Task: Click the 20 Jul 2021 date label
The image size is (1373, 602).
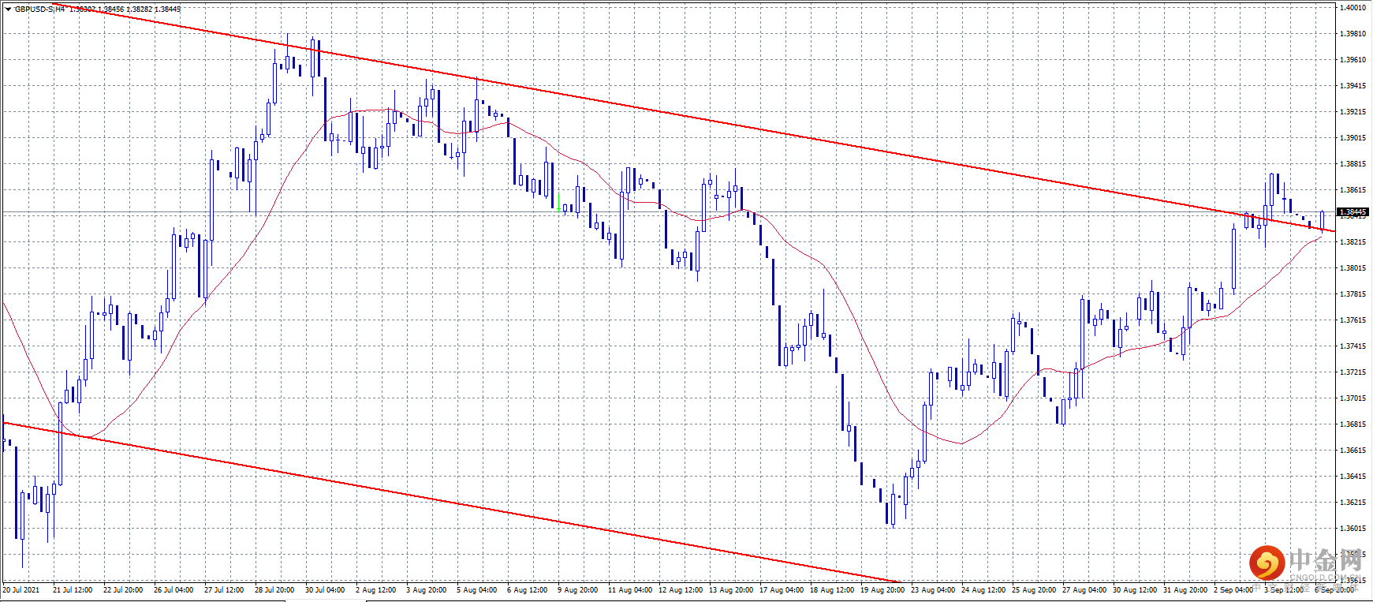Action: click(21, 589)
